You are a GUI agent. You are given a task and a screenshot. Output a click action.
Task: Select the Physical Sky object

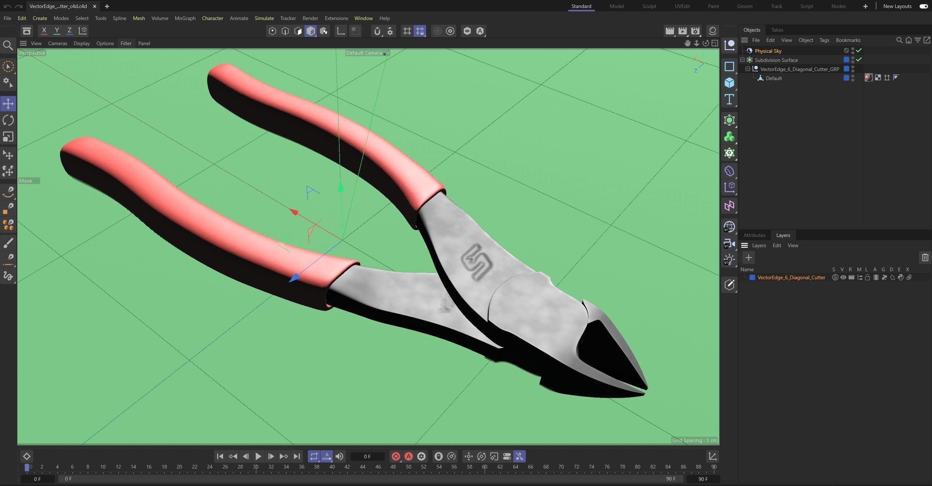768,51
